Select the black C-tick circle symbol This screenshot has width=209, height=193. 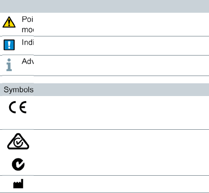coord(18,164)
